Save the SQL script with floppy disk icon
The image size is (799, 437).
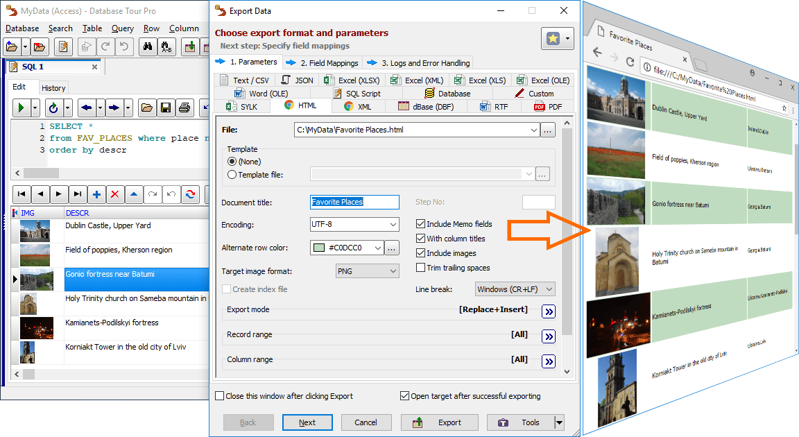(x=166, y=108)
